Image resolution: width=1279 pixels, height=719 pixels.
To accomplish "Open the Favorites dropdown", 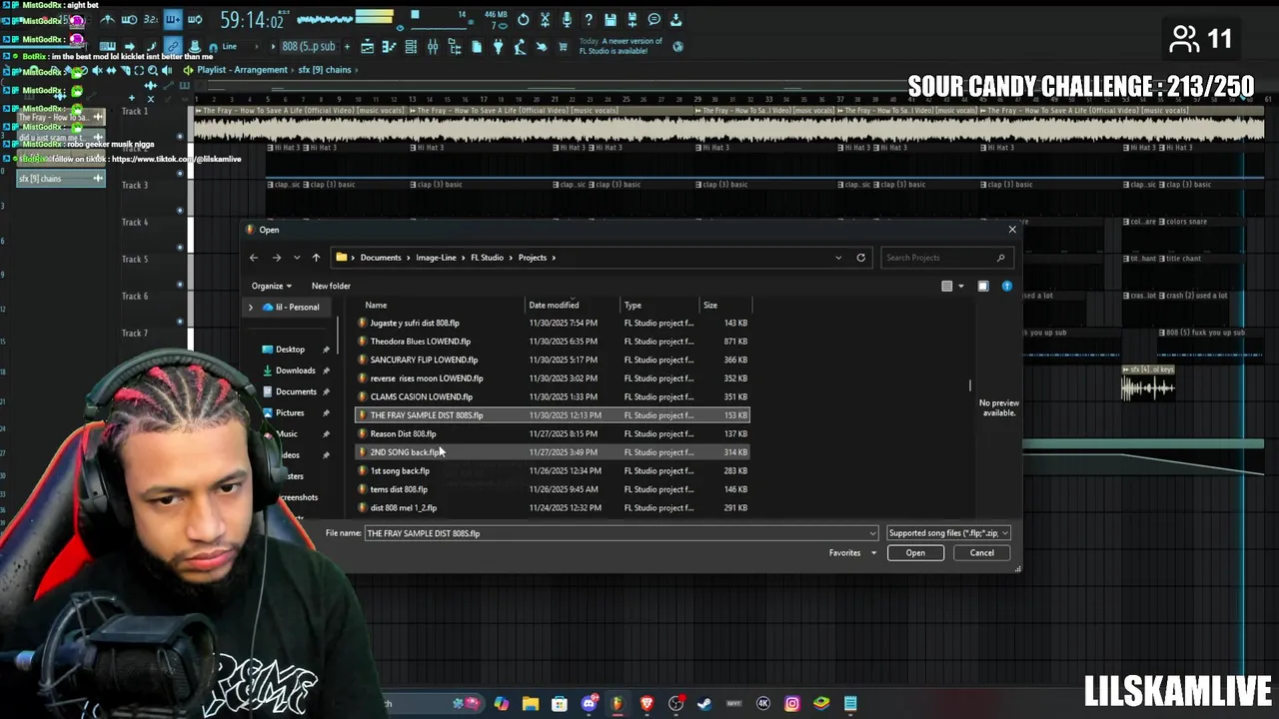I will point(852,553).
